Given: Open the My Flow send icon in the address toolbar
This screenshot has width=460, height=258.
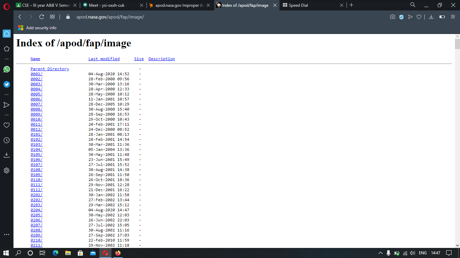Looking at the screenshot, I should click(x=410, y=17).
